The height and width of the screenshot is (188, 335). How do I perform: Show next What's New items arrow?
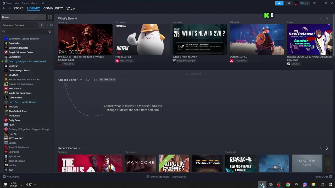(327, 19)
